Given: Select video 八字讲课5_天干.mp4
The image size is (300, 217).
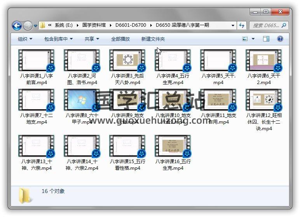Looking at the screenshot, I should pos(218,67).
